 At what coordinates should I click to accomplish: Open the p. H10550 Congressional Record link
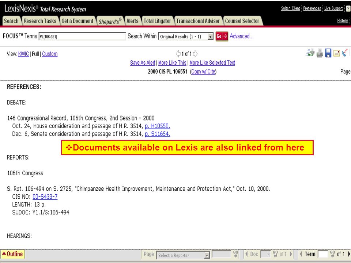coord(157,126)
